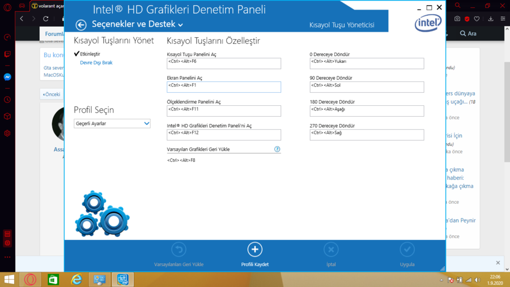Edit the Ekran Panelini Aç hotkey field
The width and height of the screenshot is (510, 287).
tap(224, 87)
